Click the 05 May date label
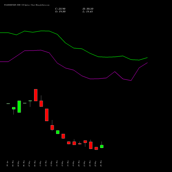This screenshot has height=172, width=172. coord(19,163)
